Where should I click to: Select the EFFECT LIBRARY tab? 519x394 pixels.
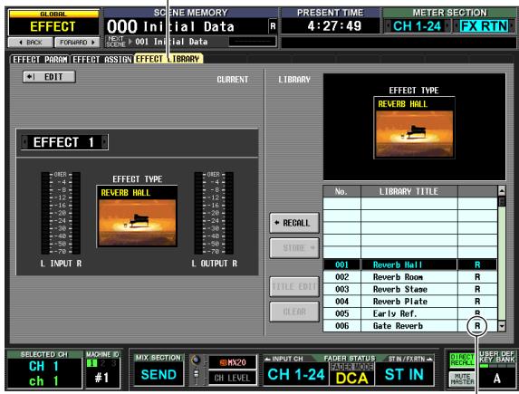pyautogui.click(x=168, y=59)
